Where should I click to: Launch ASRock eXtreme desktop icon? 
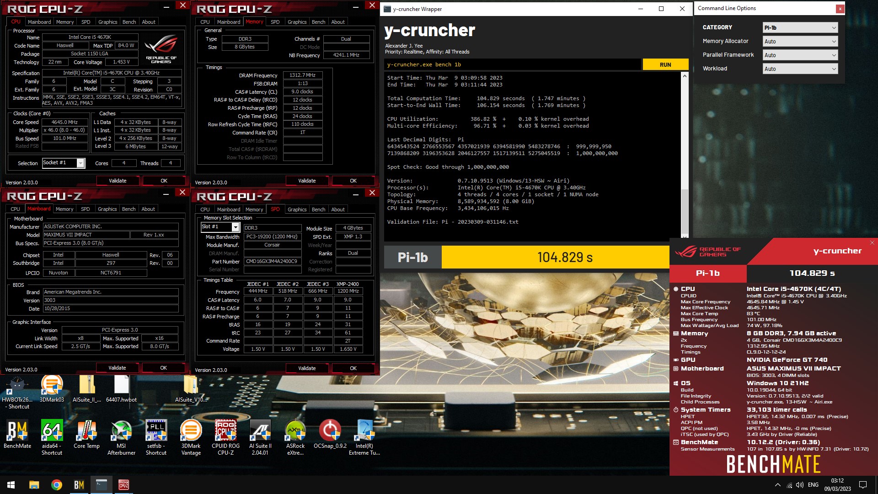click(295, 438)
